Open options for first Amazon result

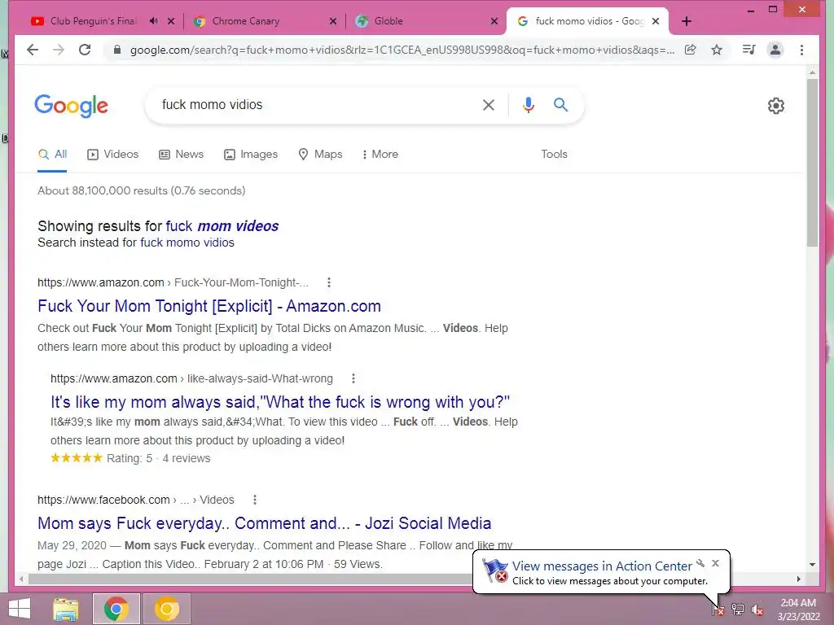point(329,282)
